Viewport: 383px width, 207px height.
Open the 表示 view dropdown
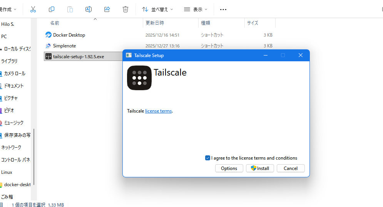pyautogui.click(x=196, y=9)
